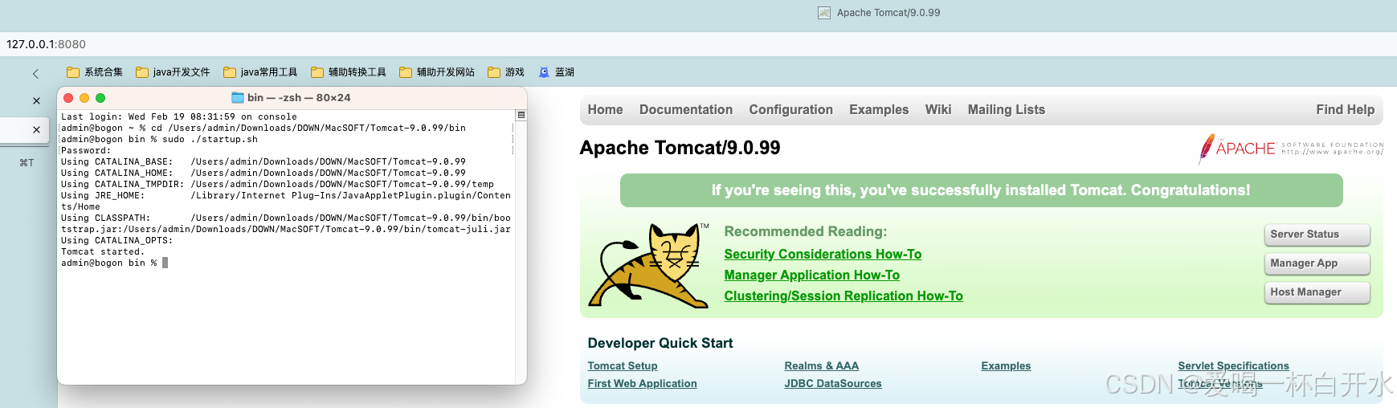The width and height of the screenshot is (1397, 408).
Task: Open the Configuration nav item
Action: point(791,110)
